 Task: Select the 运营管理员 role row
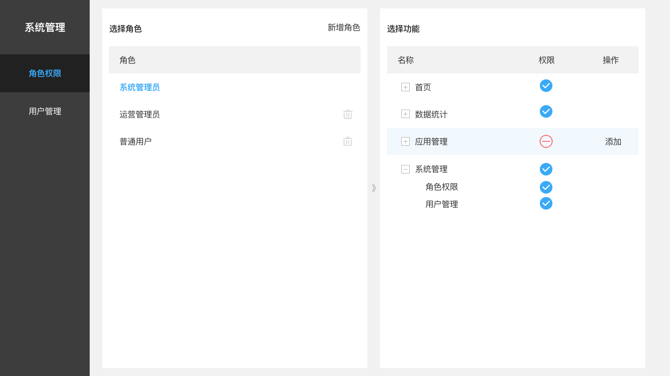pos(234,114)
